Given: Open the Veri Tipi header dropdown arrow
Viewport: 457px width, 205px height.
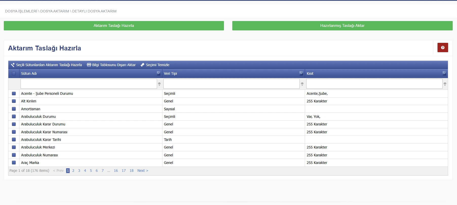Looking at the screenshot, I should pos(301,73).
